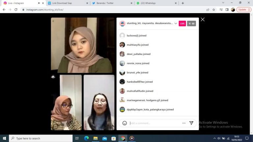Launch Microsoft Edge from taskbar
Screen dimensions: 253x142
tap(87, 138)
